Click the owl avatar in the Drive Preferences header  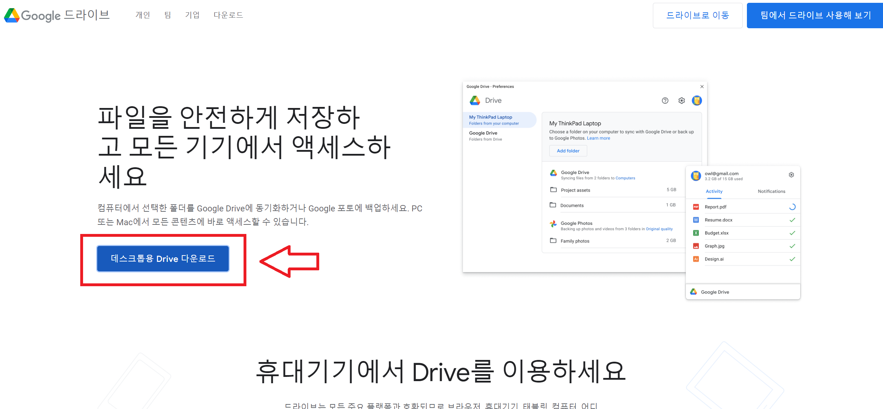[x=697, y=101]
